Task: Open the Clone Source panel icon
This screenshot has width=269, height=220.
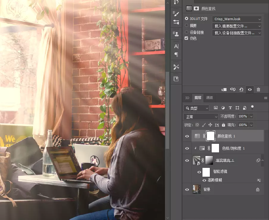Action: 176,34
